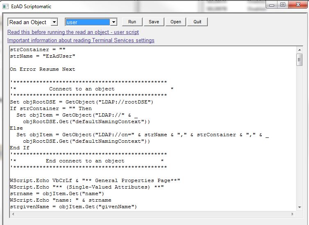
Task: Click the Save button
Action: 154,22
